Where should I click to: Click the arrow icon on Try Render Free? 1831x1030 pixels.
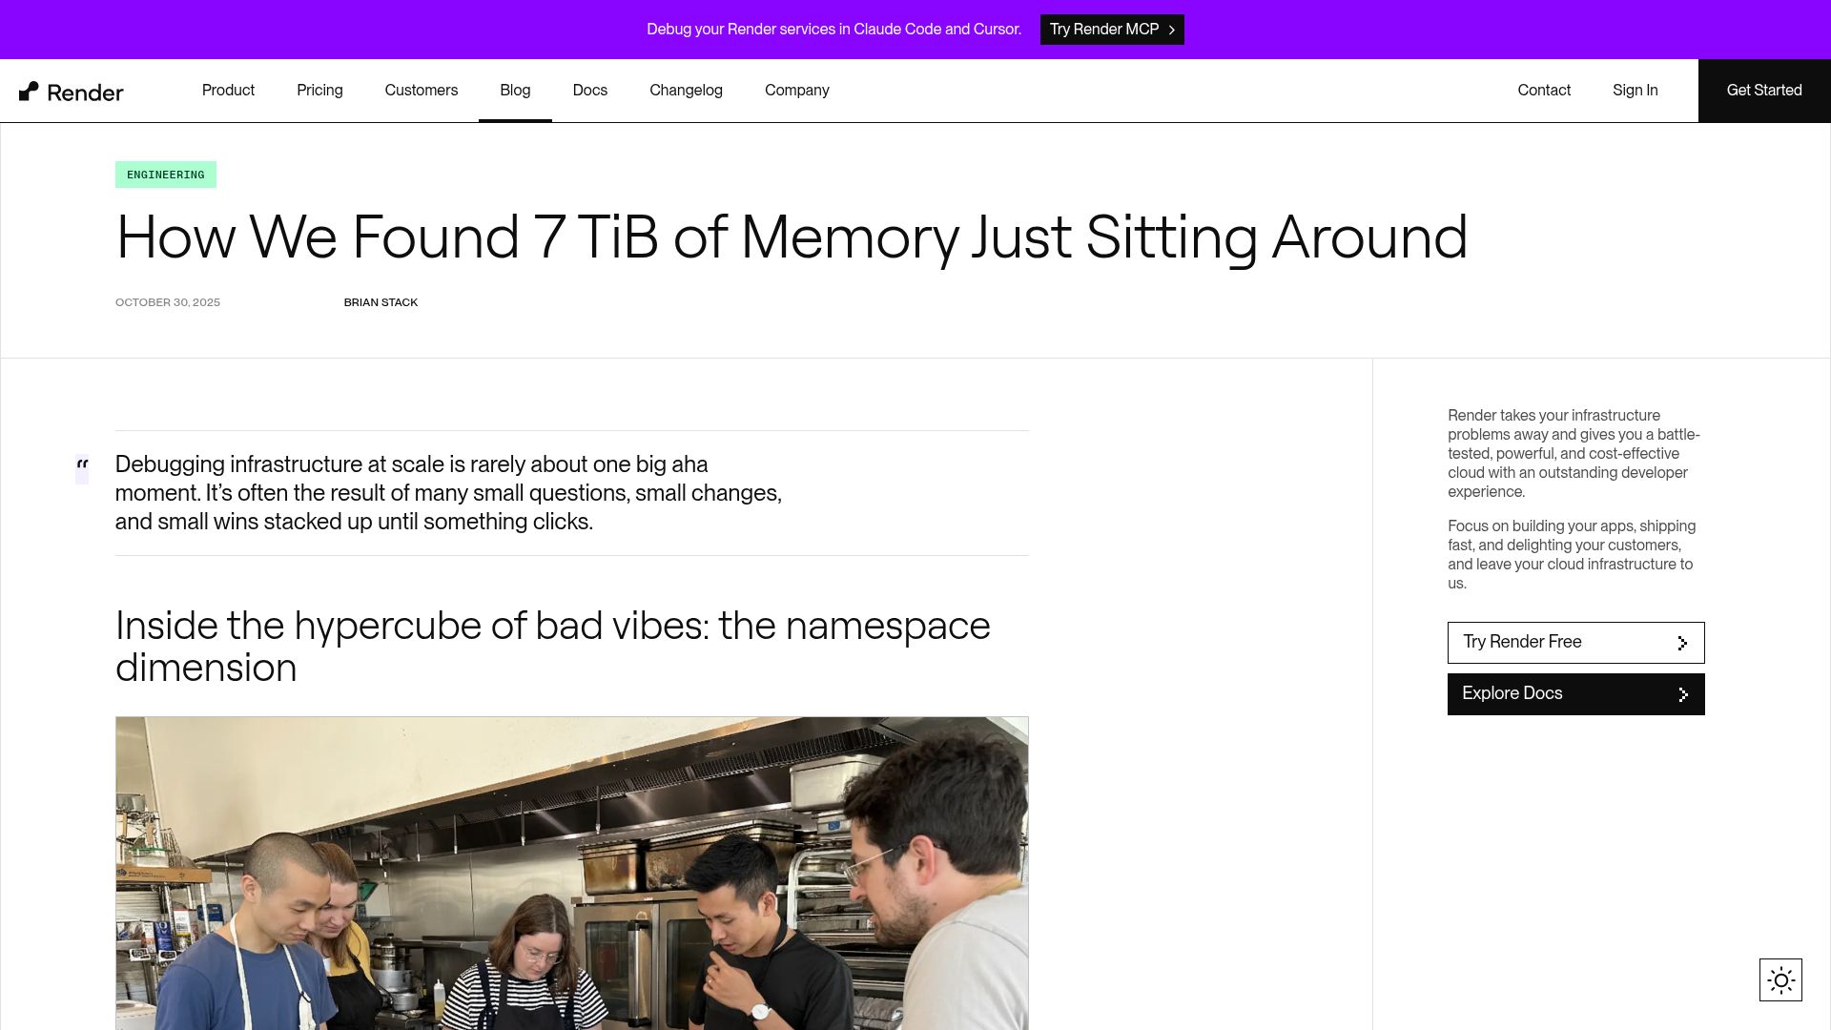[x=1682, y=643]
